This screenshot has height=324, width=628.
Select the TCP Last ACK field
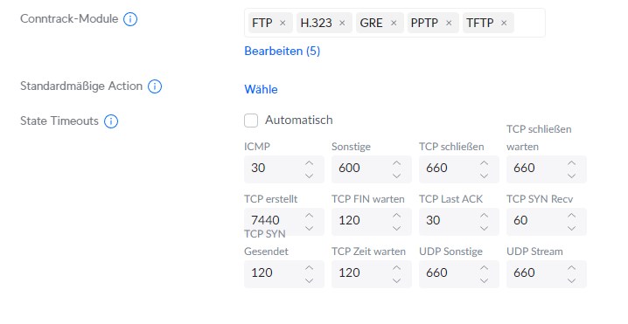(x=459, y=221)
